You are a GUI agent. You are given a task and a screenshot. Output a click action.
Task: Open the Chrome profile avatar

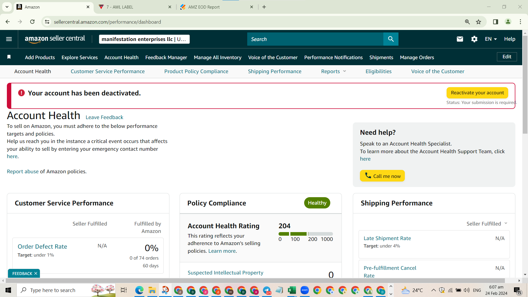(508, 22)
